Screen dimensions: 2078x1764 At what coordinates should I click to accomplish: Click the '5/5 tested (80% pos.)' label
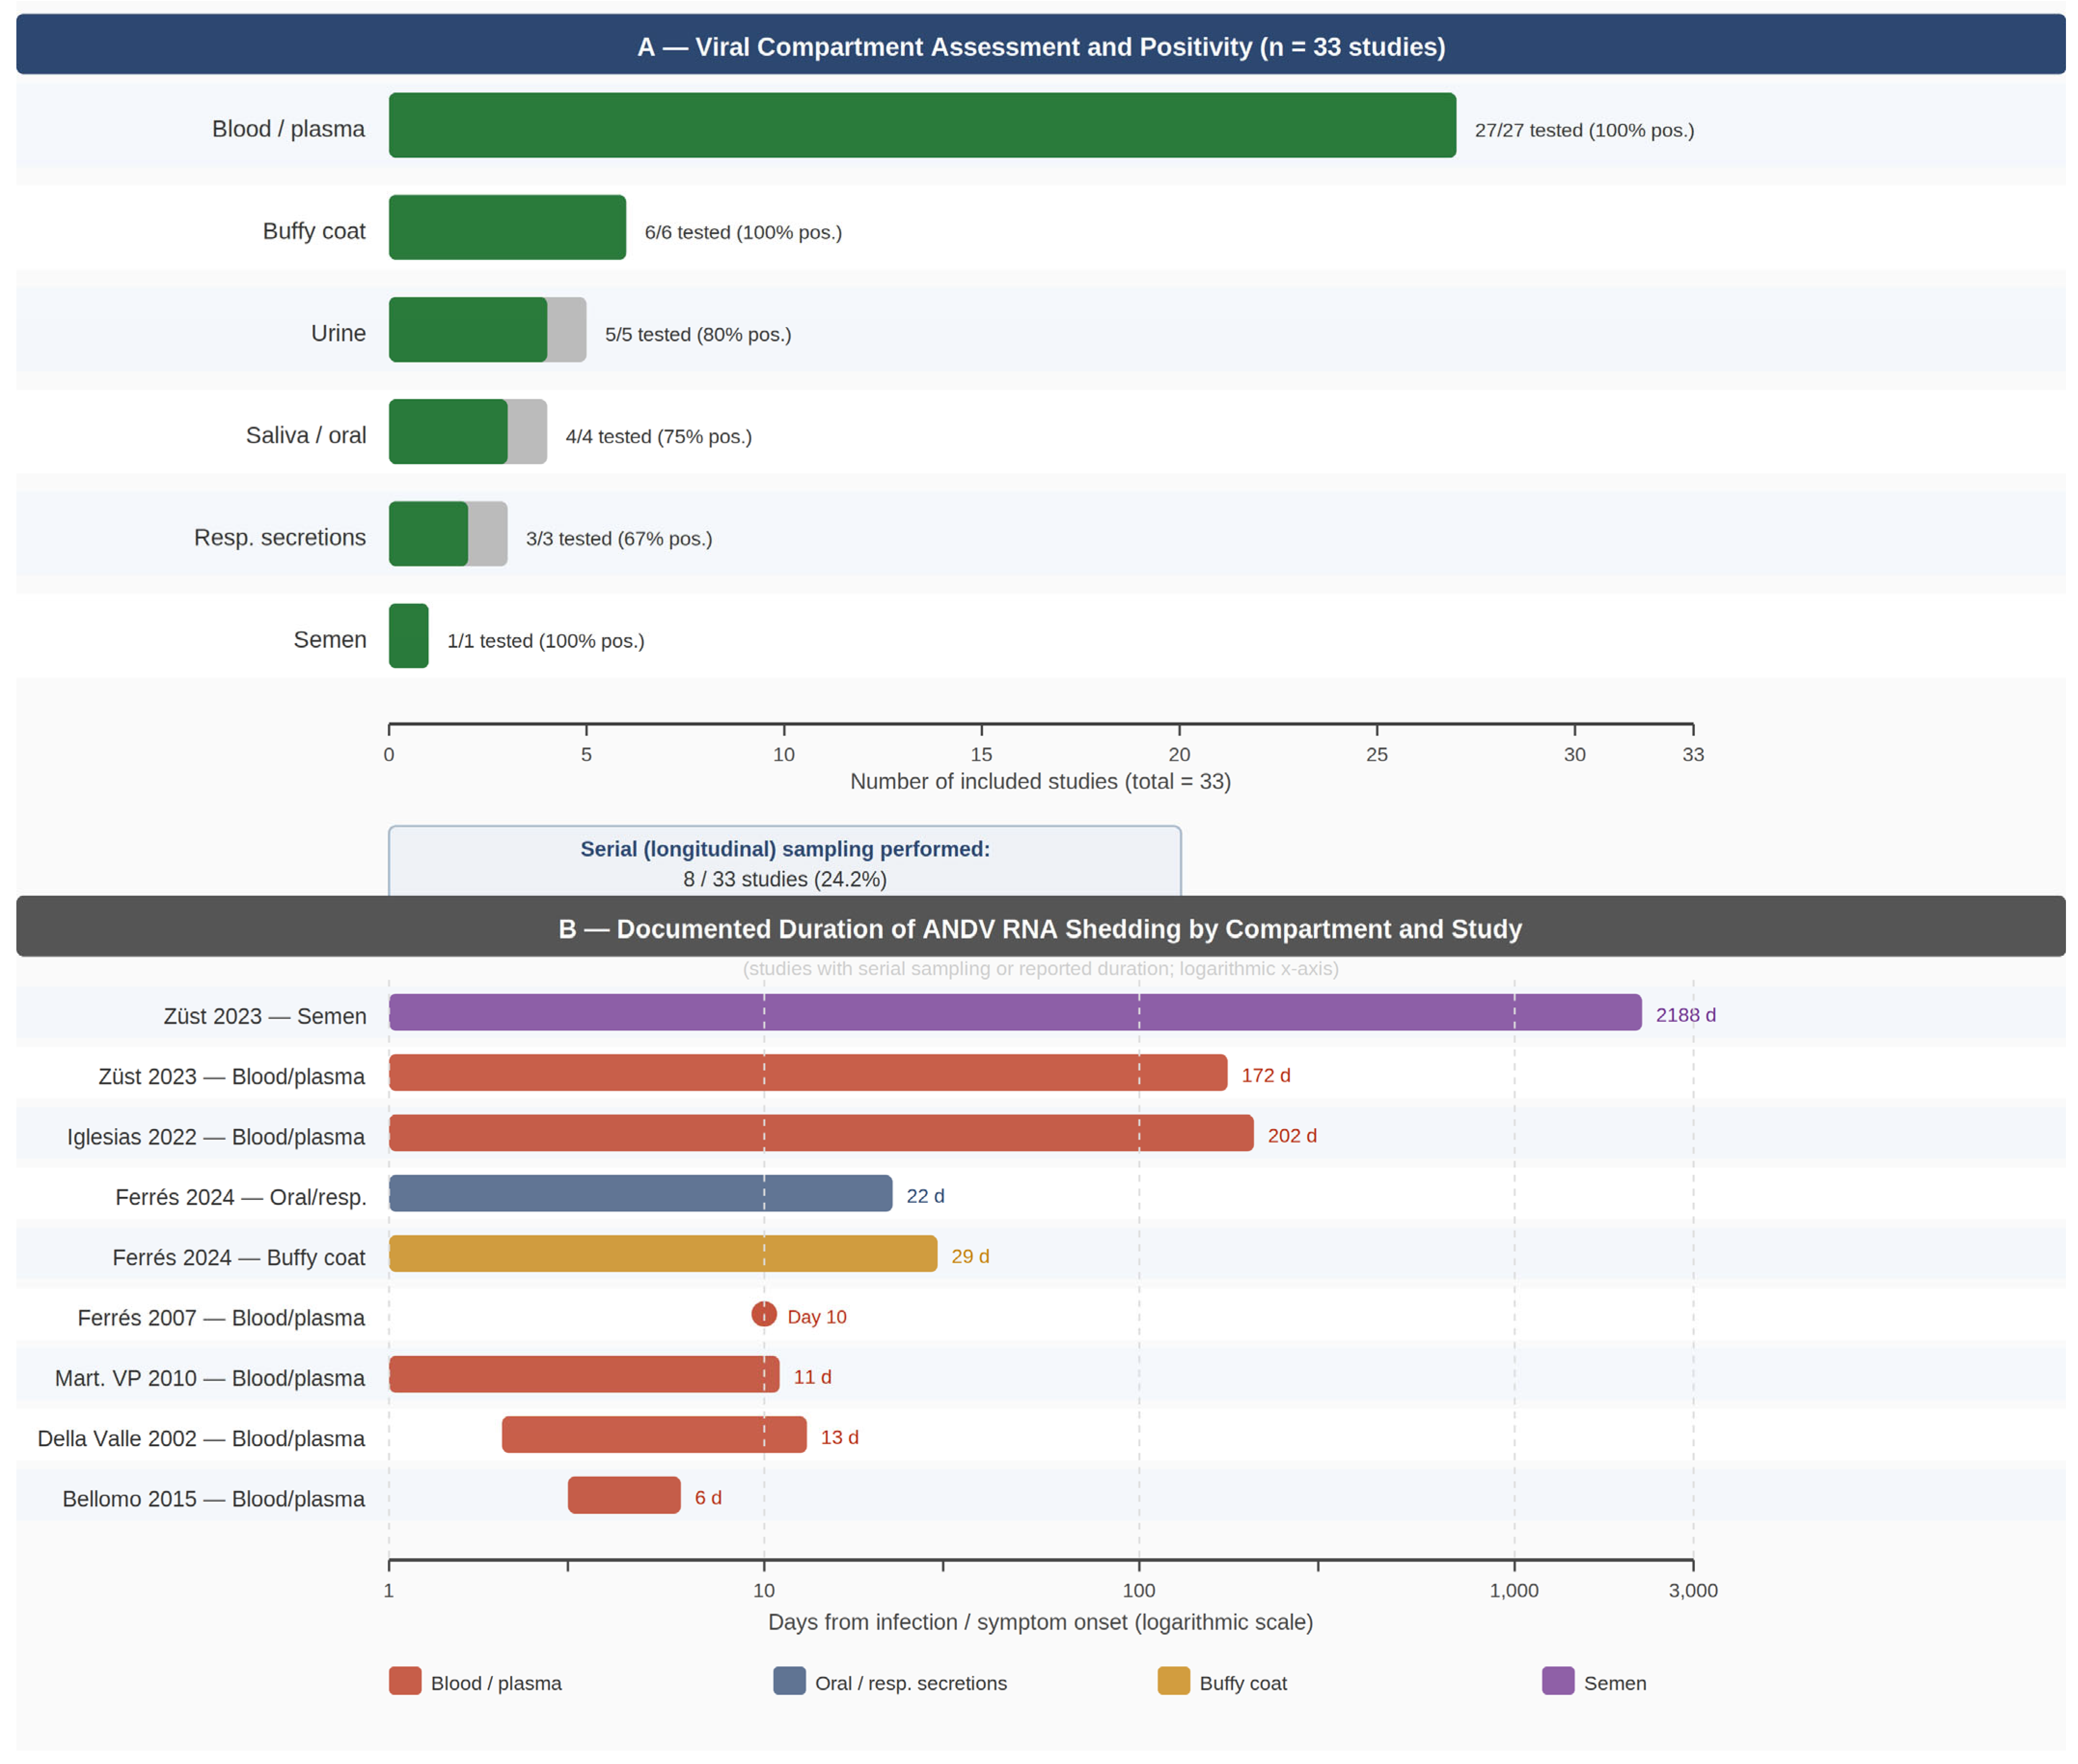coord(697,334)
